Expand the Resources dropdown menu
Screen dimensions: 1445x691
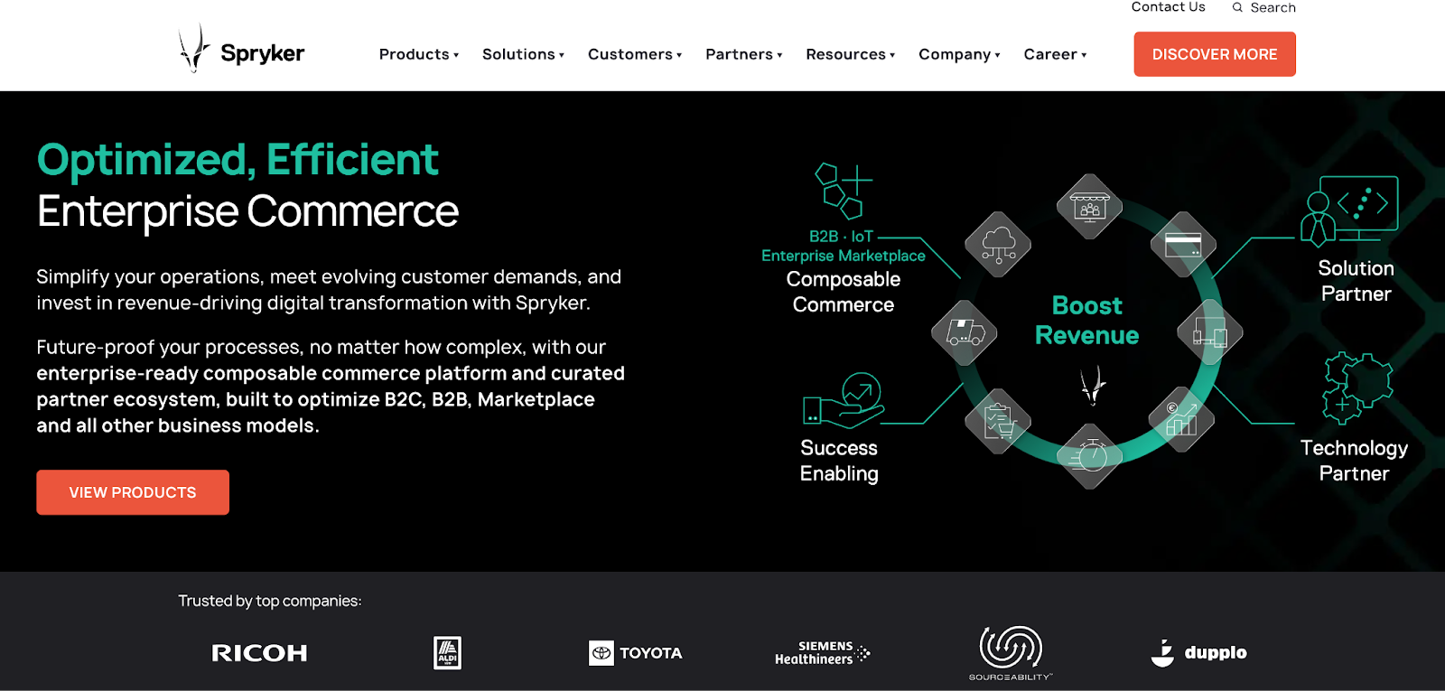tap(851, 54)
